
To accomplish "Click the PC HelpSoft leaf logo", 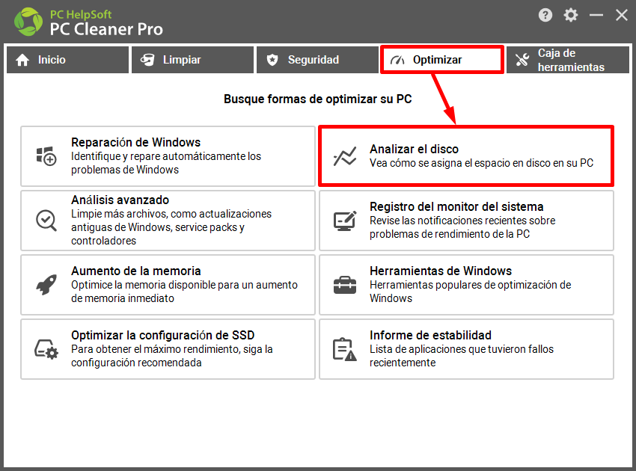I will [x=28, y=22].
